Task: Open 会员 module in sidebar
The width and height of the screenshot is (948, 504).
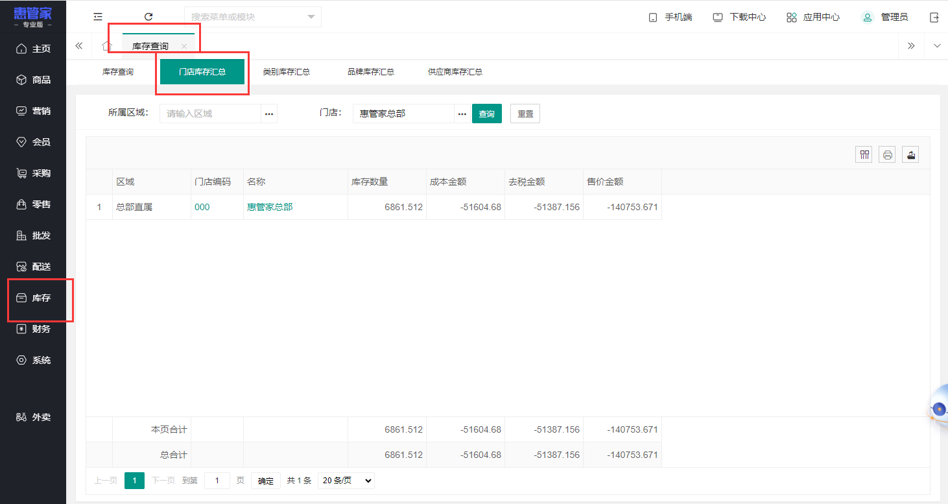Action: pos(33,142)
